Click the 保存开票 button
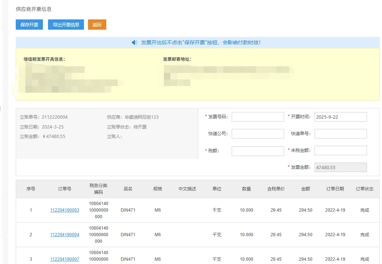This screenshot has width=382, height=264. tap(29, 25)
